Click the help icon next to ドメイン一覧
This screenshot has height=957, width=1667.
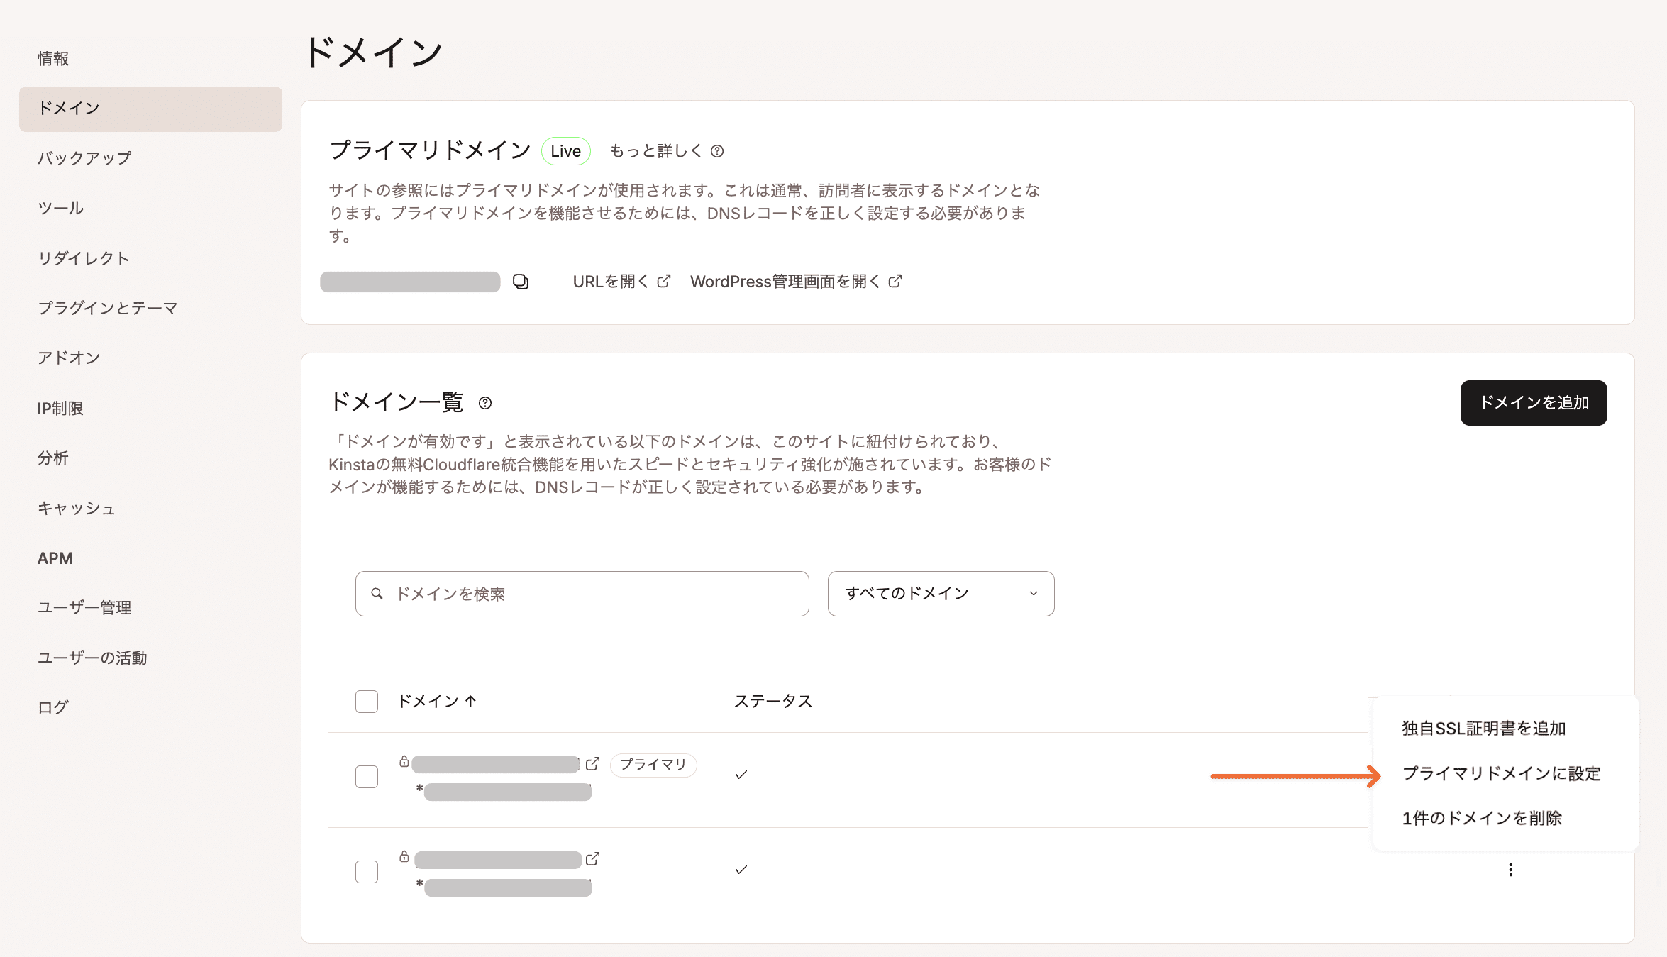485,403
